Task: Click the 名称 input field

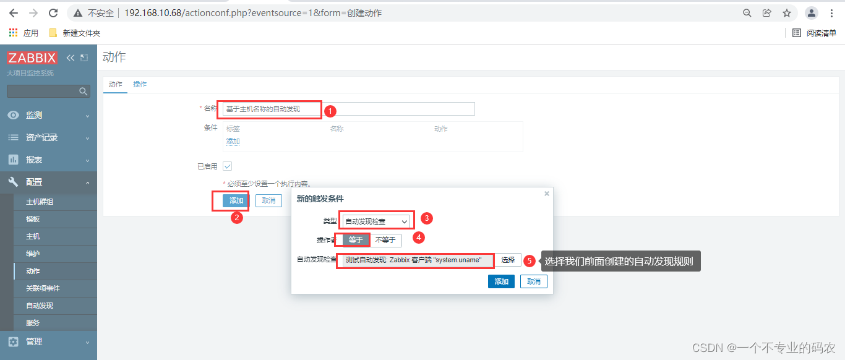Action: coord(349,109)
